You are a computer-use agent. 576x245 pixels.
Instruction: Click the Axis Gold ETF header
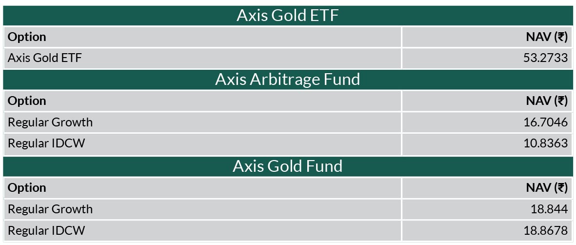[287, 16]
